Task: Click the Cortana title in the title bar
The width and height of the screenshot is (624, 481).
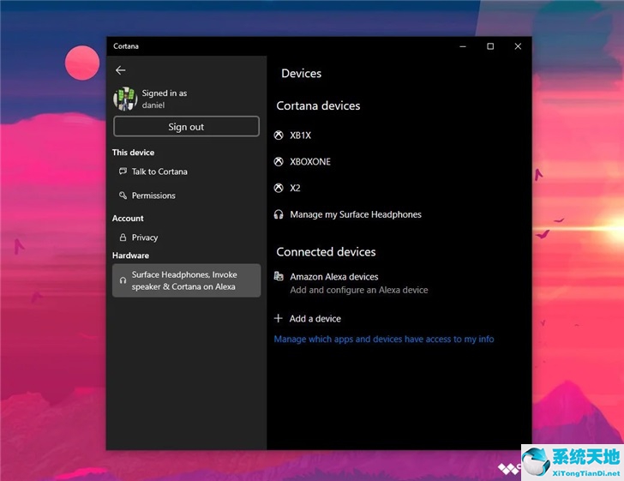Action: click(x=126, y=46)
